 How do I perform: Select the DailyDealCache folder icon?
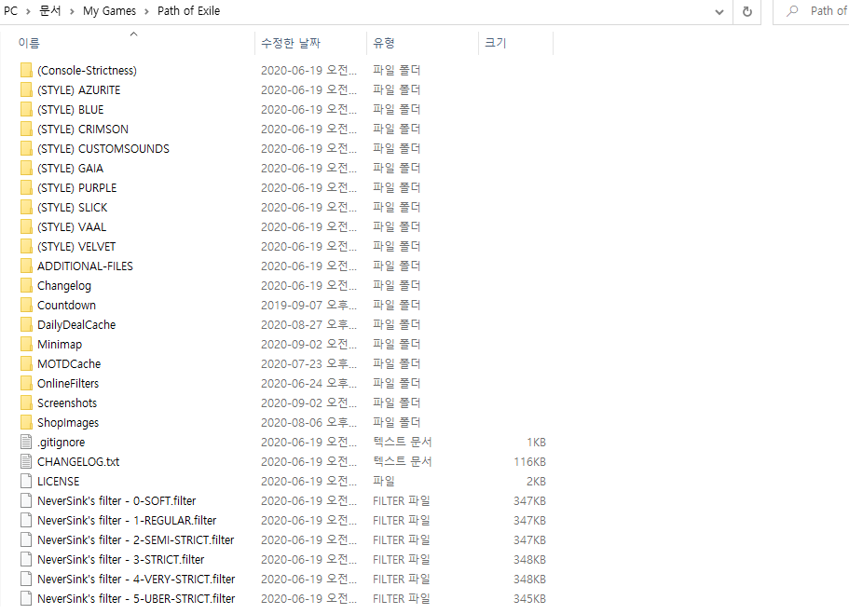pos(26,324)
